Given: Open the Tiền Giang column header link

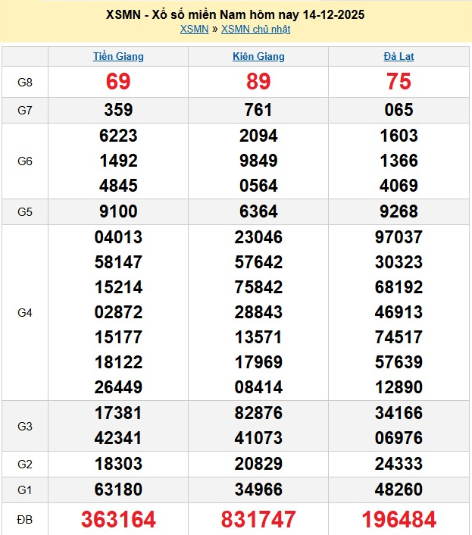Looking at the screenshot, I should click(x=118, y=56).
